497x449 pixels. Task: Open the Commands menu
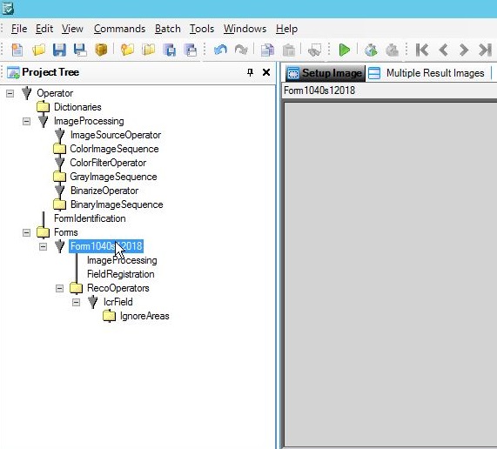tap(119, 29)
